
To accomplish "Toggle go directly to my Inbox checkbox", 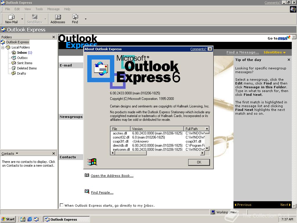I will pos(61,205).
